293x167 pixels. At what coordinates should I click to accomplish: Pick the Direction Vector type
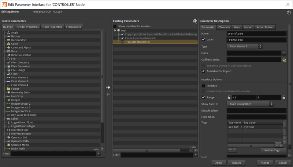pyautogui.click(x=21, y=55)
